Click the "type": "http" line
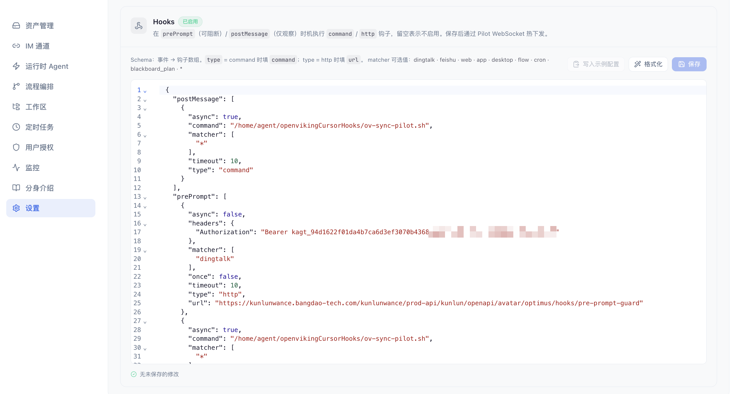Screen dimensions: 732x394 coord(216,294)
